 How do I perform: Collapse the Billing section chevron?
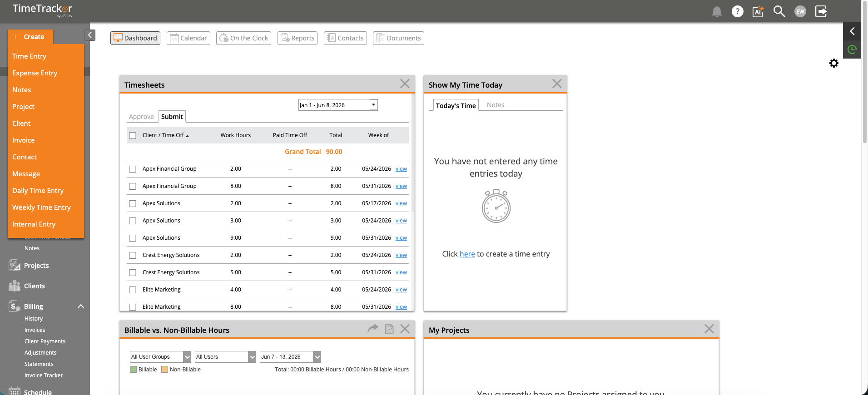[x=81, y=306]
